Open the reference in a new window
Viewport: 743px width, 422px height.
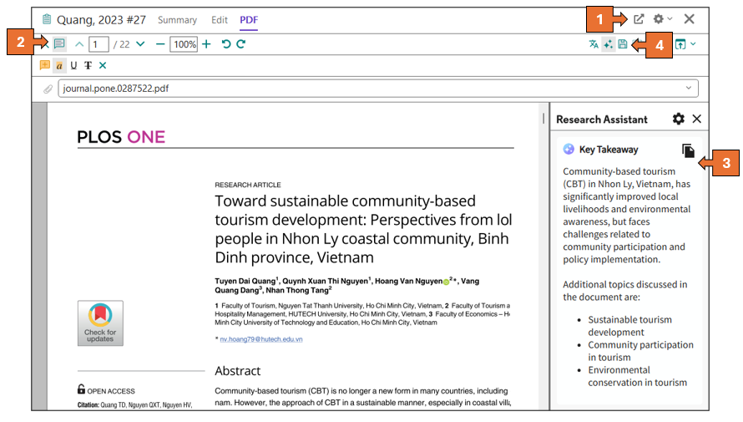tap(639, 19)
